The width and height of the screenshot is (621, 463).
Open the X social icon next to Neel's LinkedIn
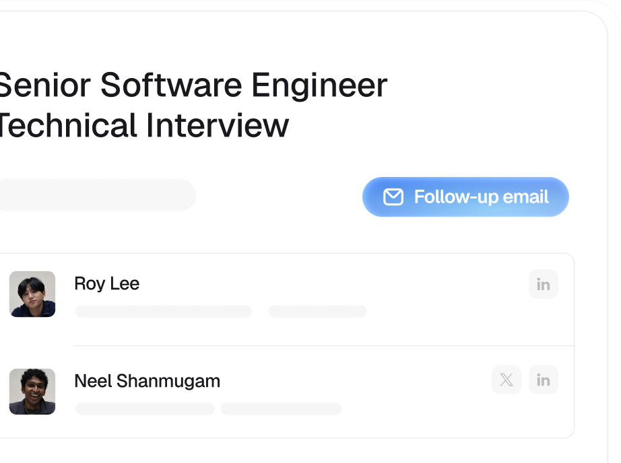(x=506, y=380)
